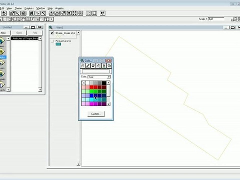
Task: Select the transparent X swatch
Action: (83, 83)
